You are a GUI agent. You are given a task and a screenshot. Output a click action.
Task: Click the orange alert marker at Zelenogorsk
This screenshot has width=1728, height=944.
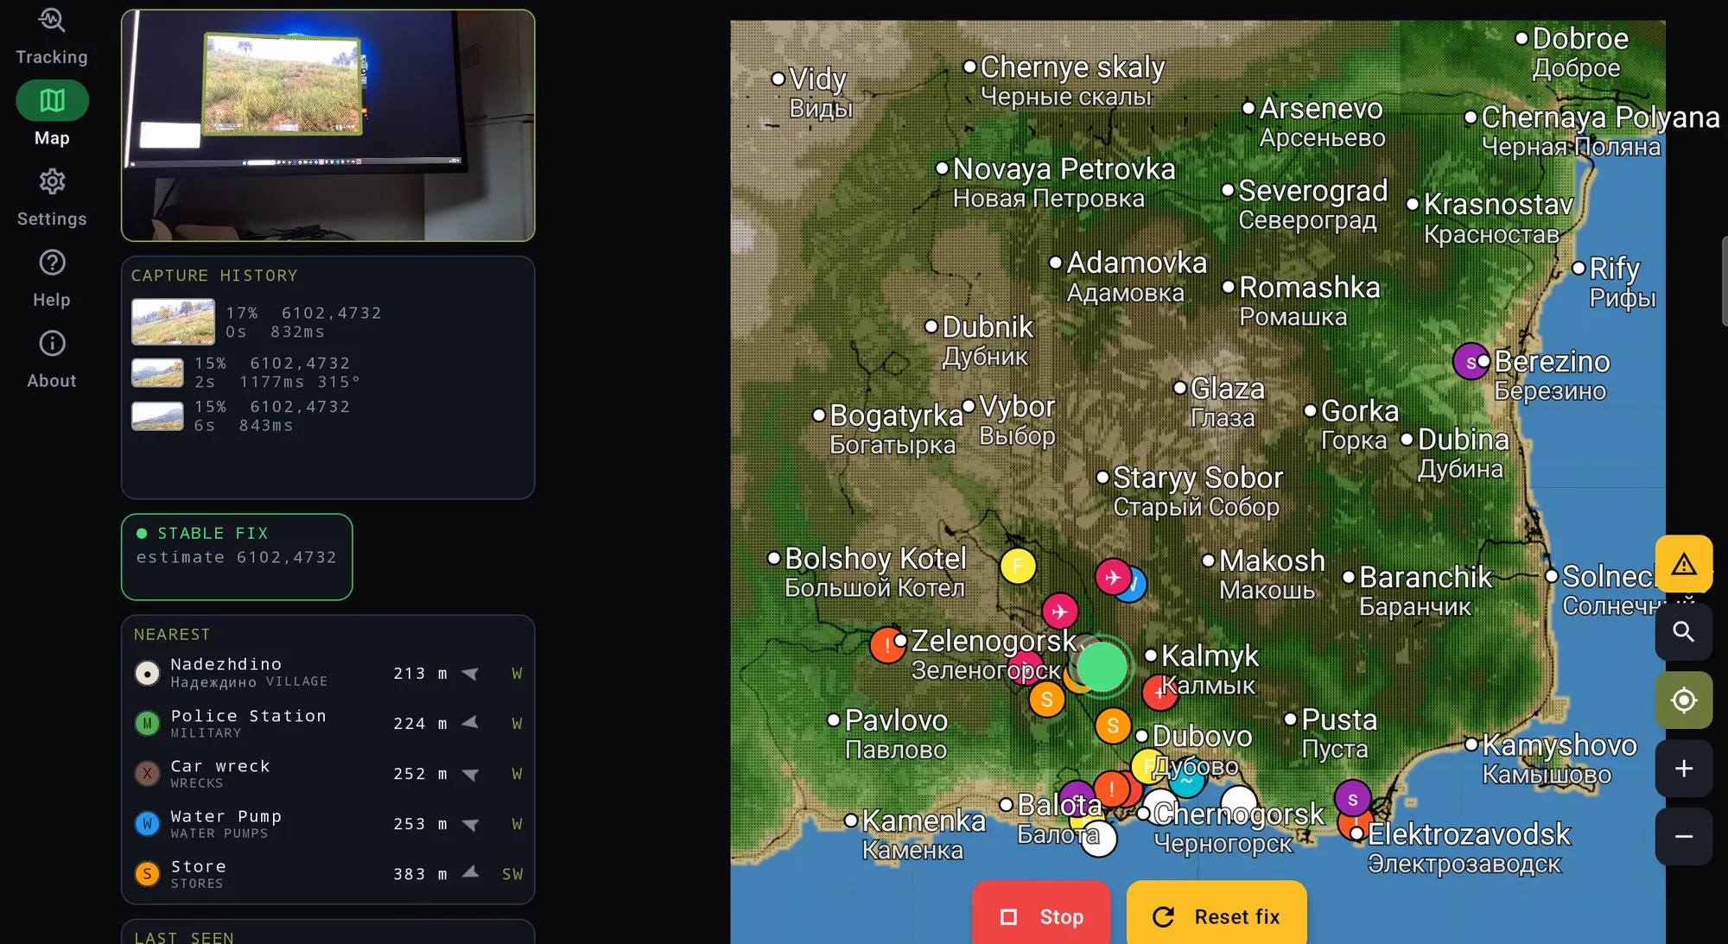point(886,644)
